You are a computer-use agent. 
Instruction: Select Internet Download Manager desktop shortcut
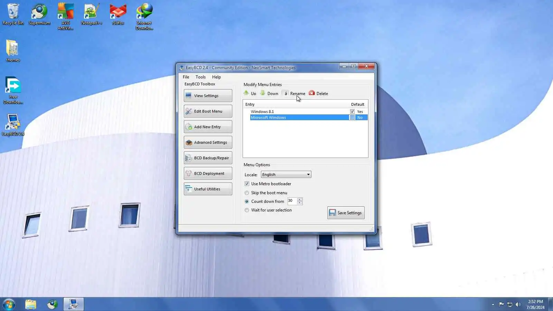pyautogui.click(x=144, y=16)
